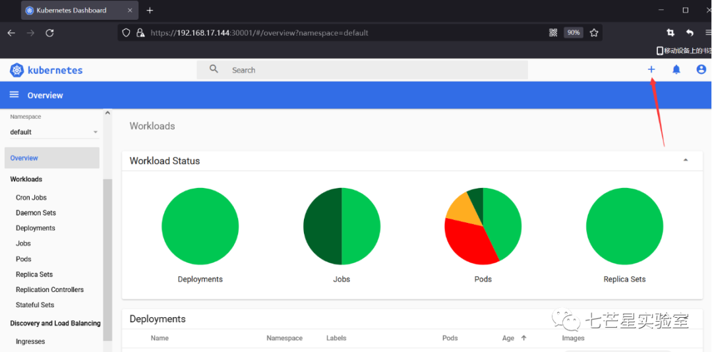This screenshot has width=712, height=352.
Task: Focus the Search input field
Action: (x=363, y=70)
